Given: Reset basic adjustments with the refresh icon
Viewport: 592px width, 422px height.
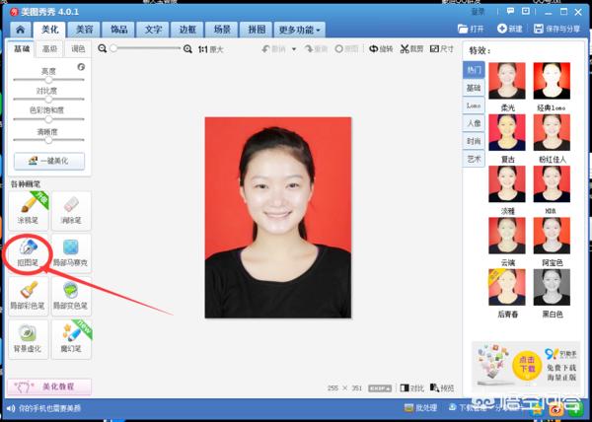Looking at the screenshot, I should point(81,67).
